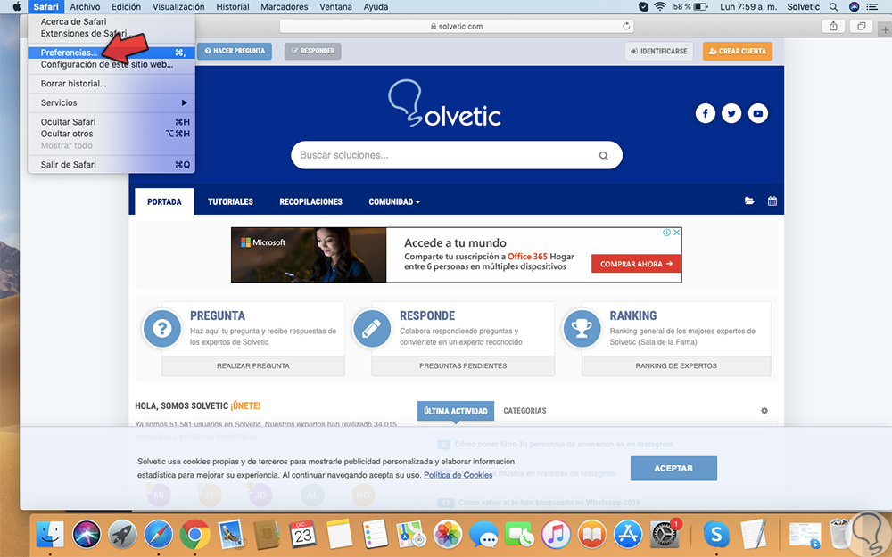
Task: Open Skype from the dock
Action: pyautogui.click(x=716, y=534)
